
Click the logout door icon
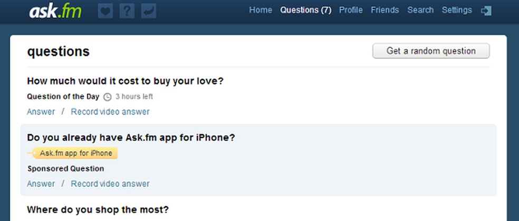click(x=486, y=11)
